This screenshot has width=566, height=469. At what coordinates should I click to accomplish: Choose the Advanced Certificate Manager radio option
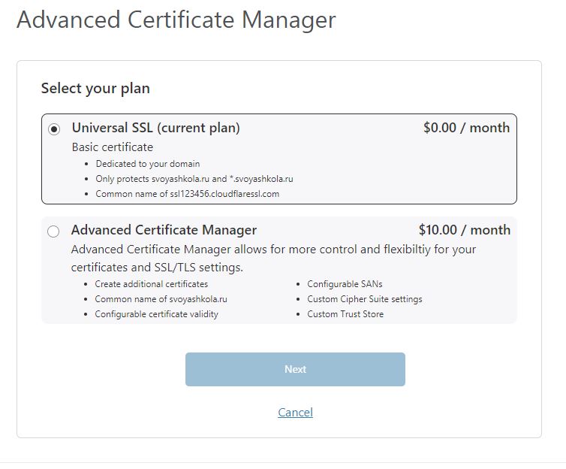point(53,231)
